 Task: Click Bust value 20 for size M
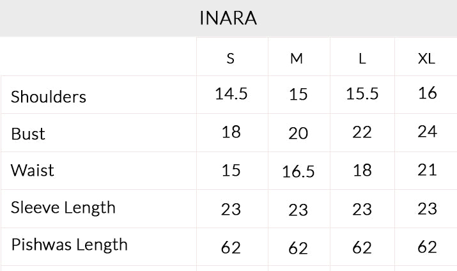tap(298, 134)
